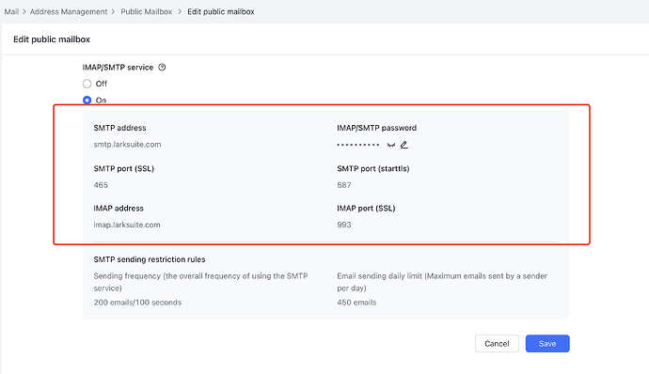Reveal password with the eye icon

click(390, 145)
